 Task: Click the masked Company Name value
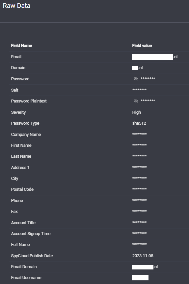click(139, 134)
